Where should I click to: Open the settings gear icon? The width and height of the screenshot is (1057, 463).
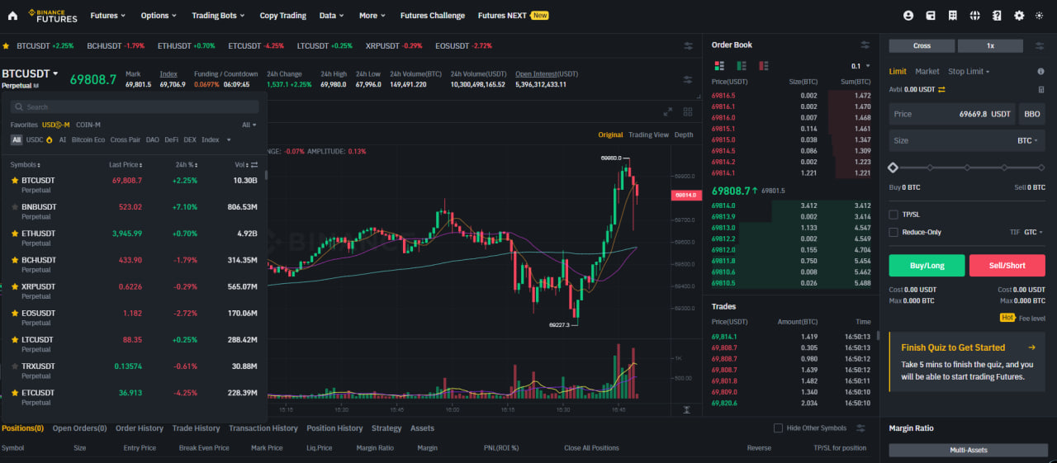[1019, 15]
